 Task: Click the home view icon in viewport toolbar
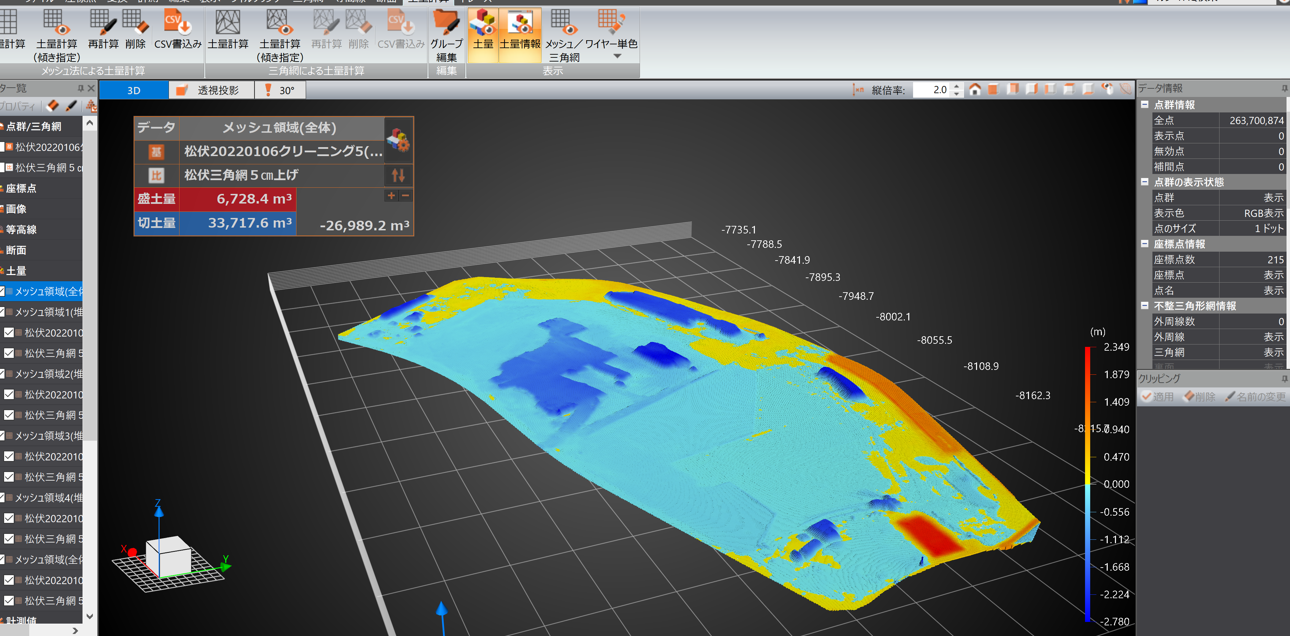(x=975, y=90)
